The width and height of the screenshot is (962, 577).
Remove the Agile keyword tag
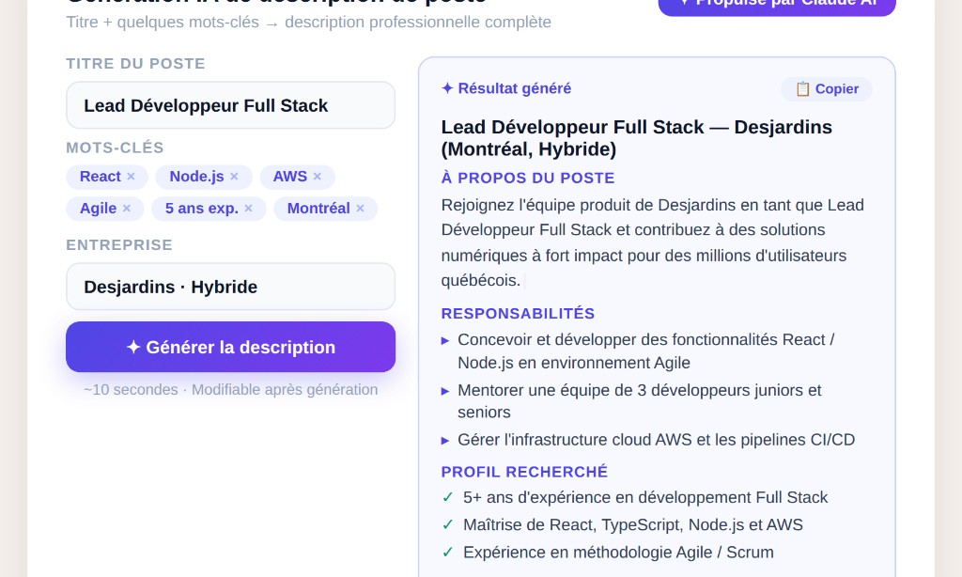click(127, 209)
